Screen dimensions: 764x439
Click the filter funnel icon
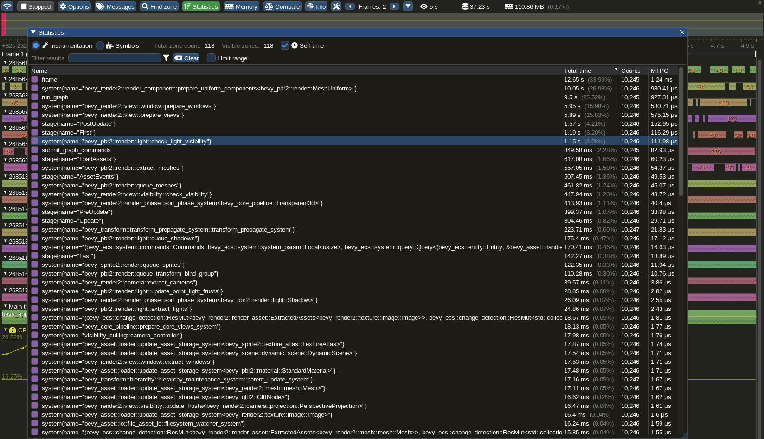click(x=166, y=58)
